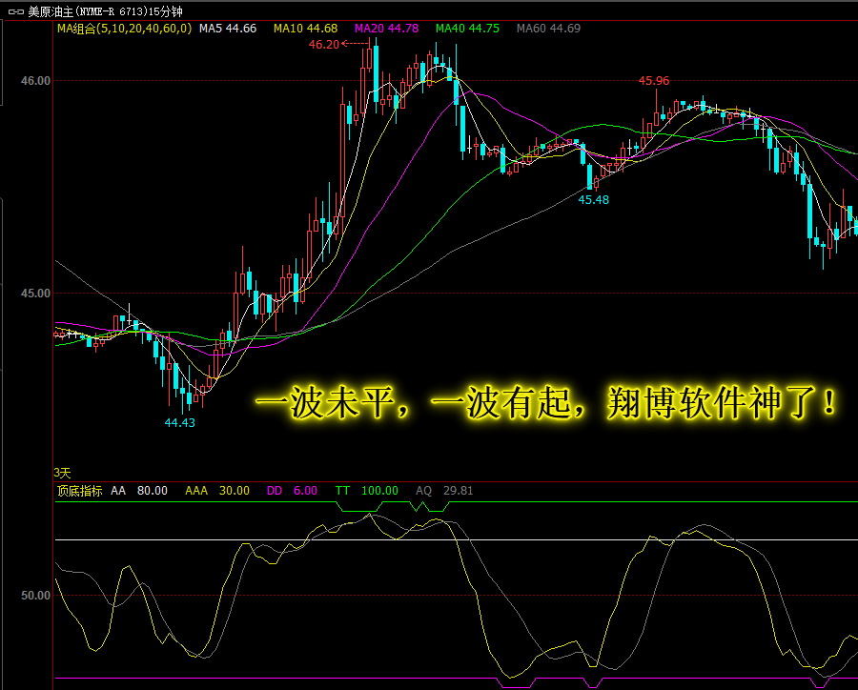Click the MA40 44.75 value
This screenshot has width=858, height=690.
tap(467, 29)
